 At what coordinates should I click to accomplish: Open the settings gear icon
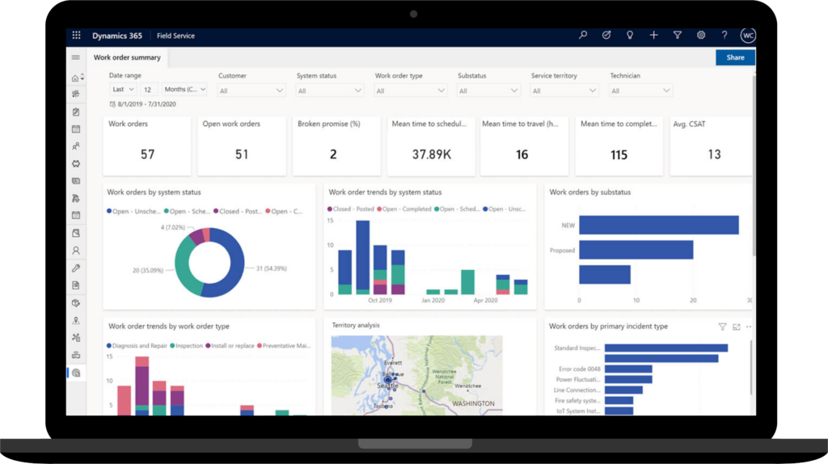coord(701,36)
